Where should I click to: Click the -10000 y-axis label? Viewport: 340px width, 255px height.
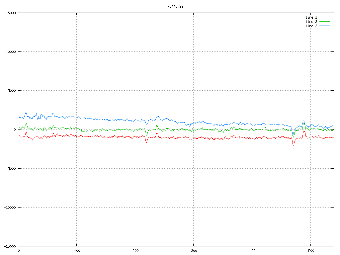pyautogui.click(x=9, y=207)
